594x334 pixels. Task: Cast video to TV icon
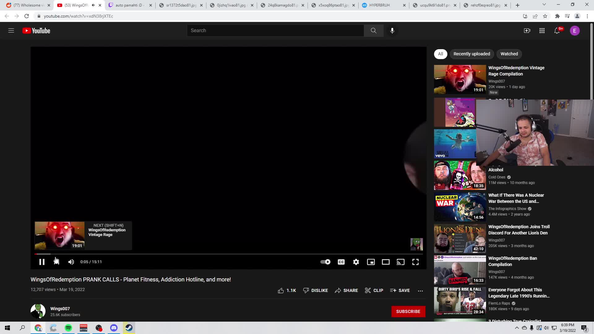(x=400, y=262)
